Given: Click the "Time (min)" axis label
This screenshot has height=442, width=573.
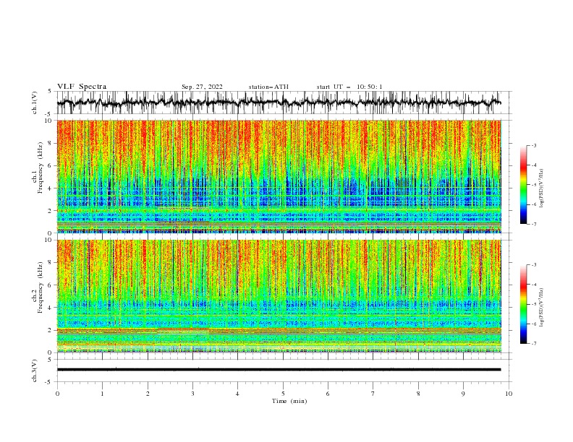Looking at the screenshot, I should [x=289, y=401].
